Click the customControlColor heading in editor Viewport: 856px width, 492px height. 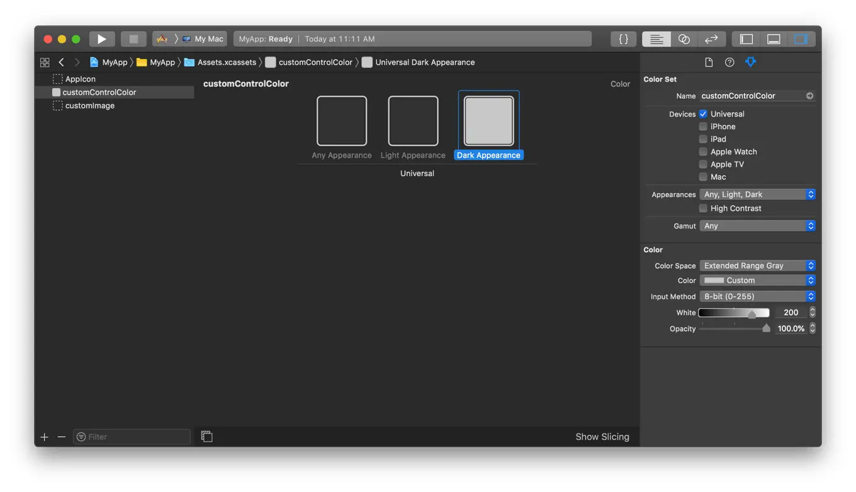pos(246,84)
